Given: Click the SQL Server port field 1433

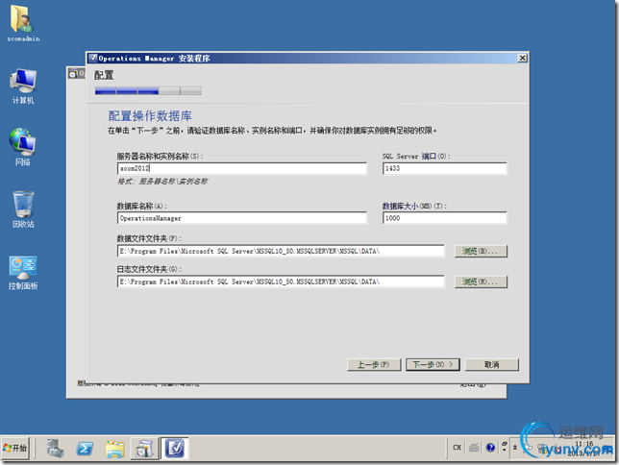Looking at the screenshot, I should click(444, 168).
